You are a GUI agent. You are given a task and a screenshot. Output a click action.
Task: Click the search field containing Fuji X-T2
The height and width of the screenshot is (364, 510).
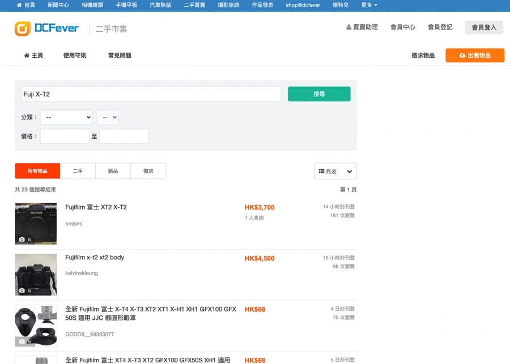[151, 94]
